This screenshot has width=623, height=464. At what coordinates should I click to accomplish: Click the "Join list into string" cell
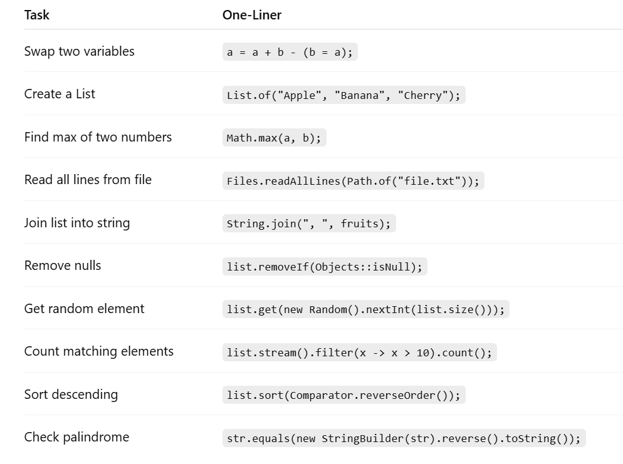pyautogui.click(x=77, y=223)
